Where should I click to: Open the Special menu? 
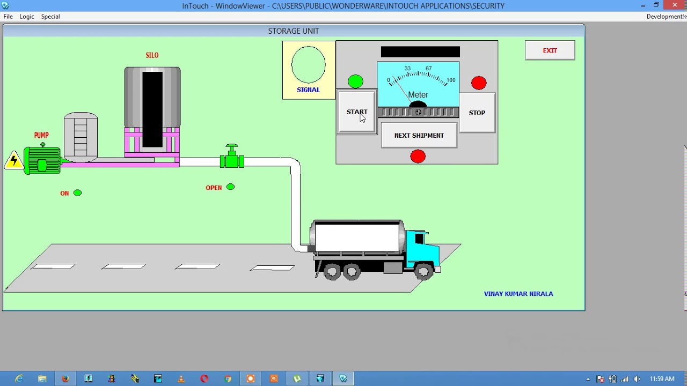click(x=50, y=17)
